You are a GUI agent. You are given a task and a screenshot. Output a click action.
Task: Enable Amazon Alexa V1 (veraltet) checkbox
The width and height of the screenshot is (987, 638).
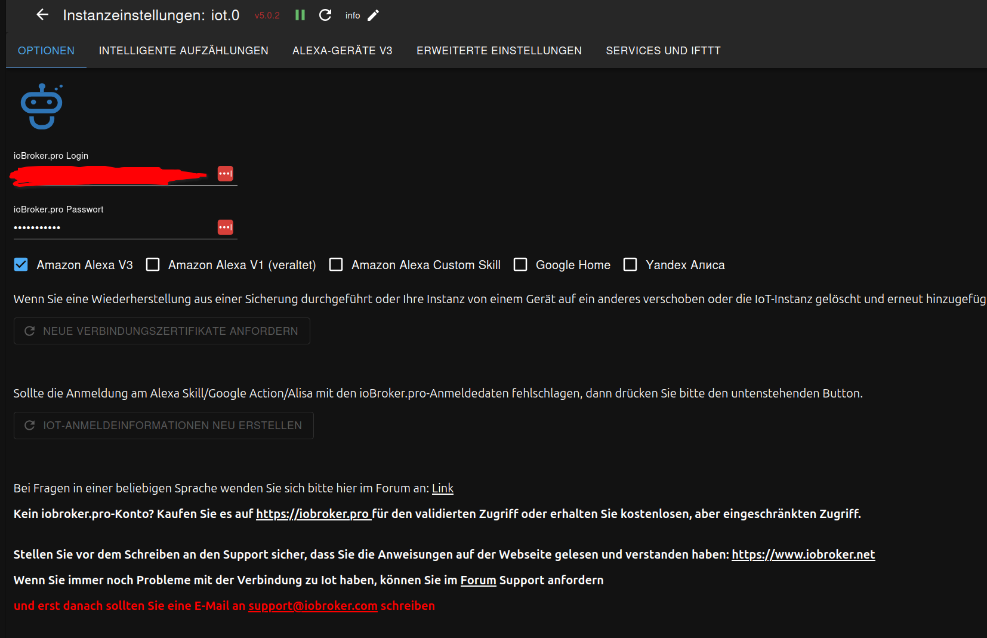coord(153,264)
